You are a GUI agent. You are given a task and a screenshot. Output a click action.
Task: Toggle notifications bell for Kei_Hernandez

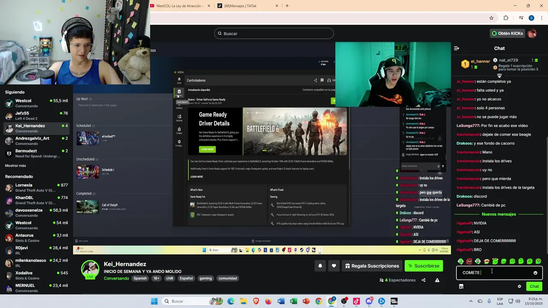coord(320,266)
